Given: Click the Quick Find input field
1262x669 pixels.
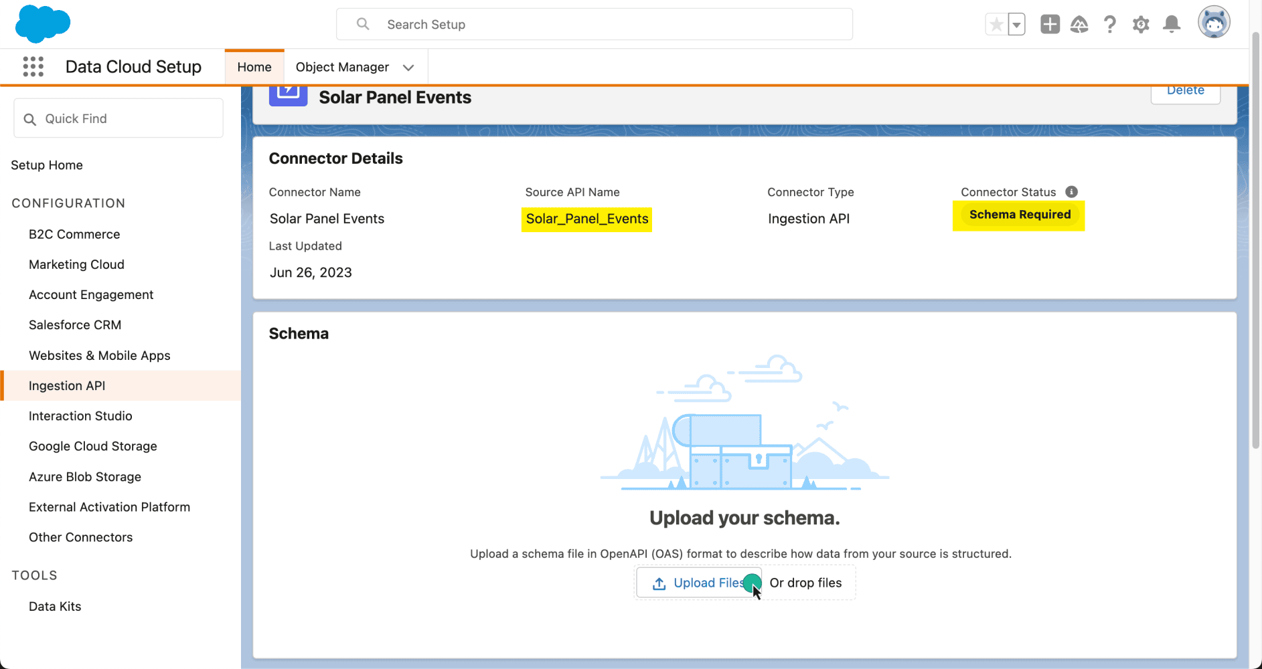Looking at the screenshot, I should (119, 118).
